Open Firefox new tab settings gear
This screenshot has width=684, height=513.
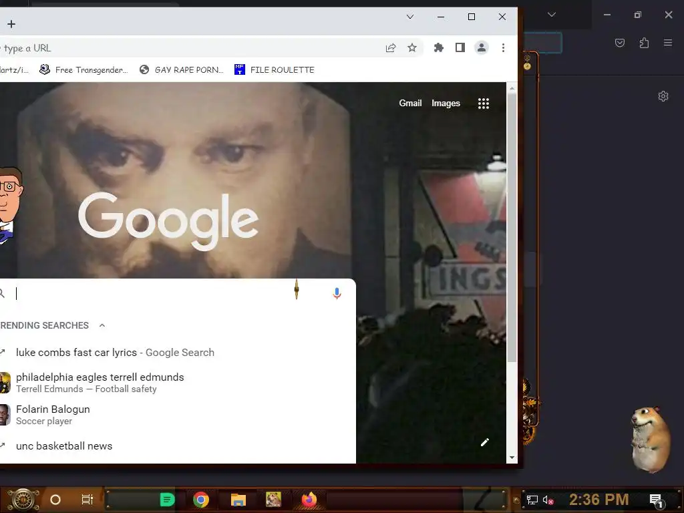[x=663, y=96]
